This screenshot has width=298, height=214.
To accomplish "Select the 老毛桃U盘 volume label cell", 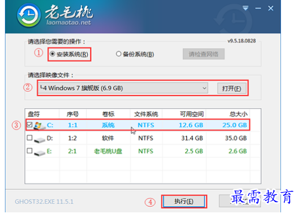I will [108, 151].
